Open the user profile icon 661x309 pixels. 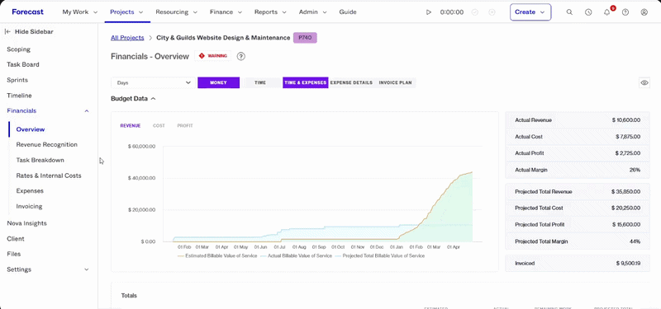coord(644,12)
